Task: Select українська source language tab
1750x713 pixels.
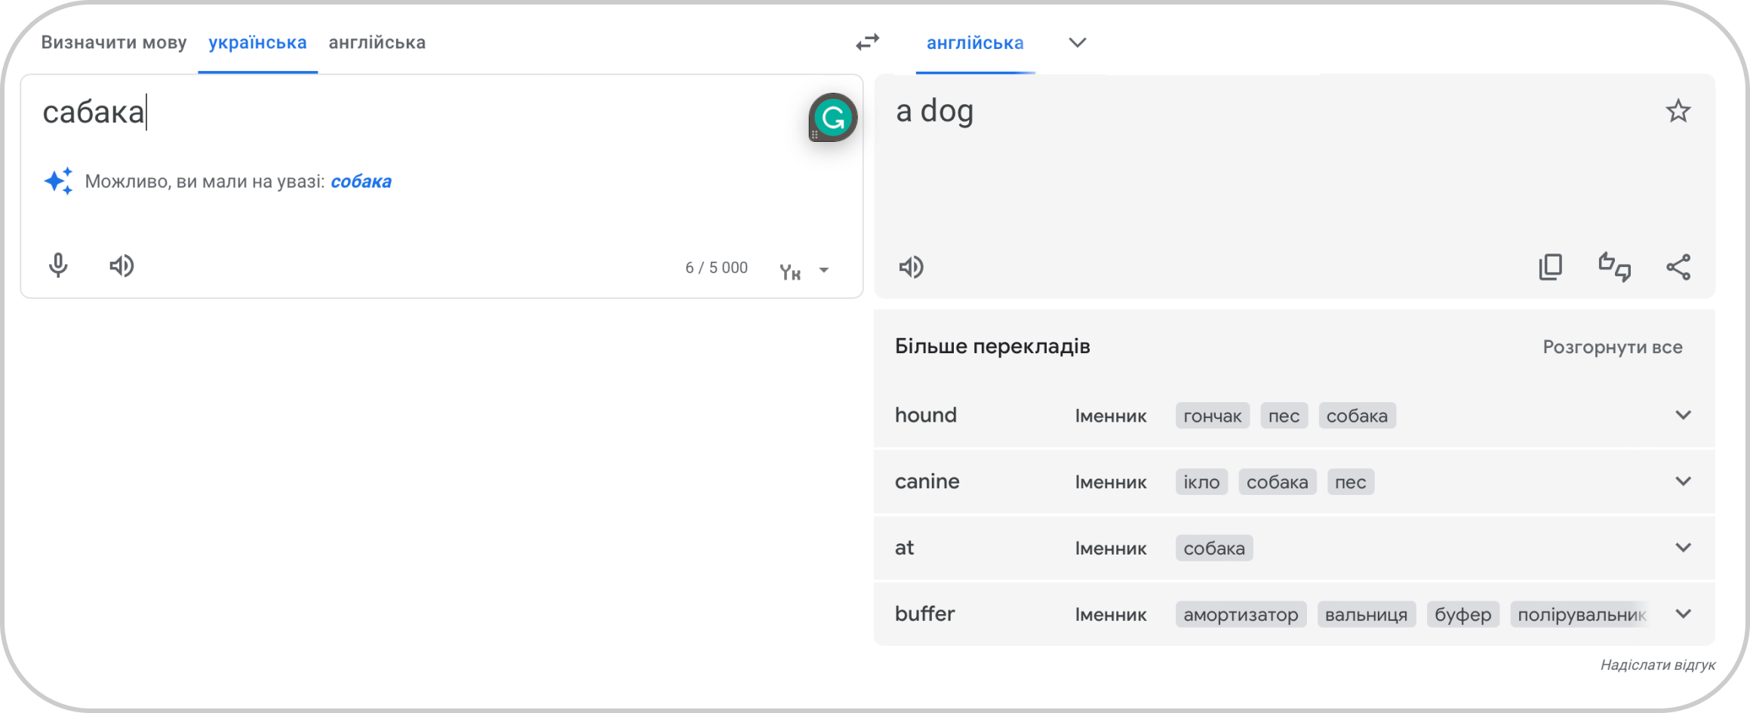Action: click(257, 42)
